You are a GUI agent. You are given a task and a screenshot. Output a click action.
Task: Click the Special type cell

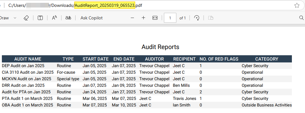68,79
